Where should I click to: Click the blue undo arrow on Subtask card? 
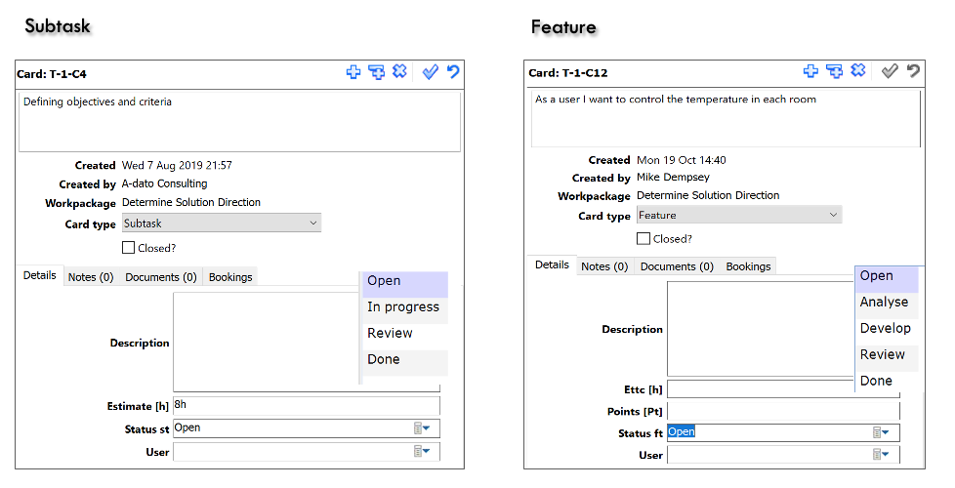[x=452, y=72]
